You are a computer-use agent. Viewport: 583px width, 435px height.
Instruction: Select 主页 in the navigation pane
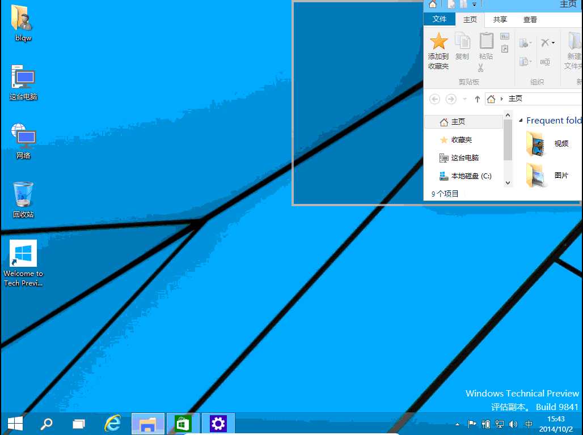click(463, 121)
